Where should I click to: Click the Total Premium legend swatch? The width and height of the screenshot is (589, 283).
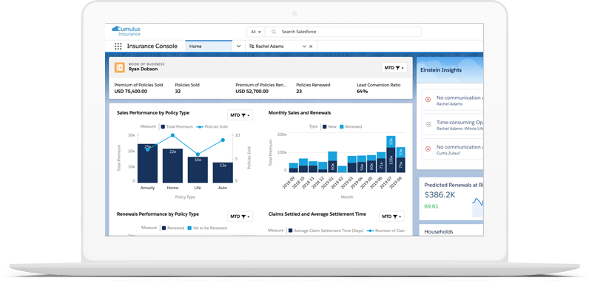tap(163, 127)
